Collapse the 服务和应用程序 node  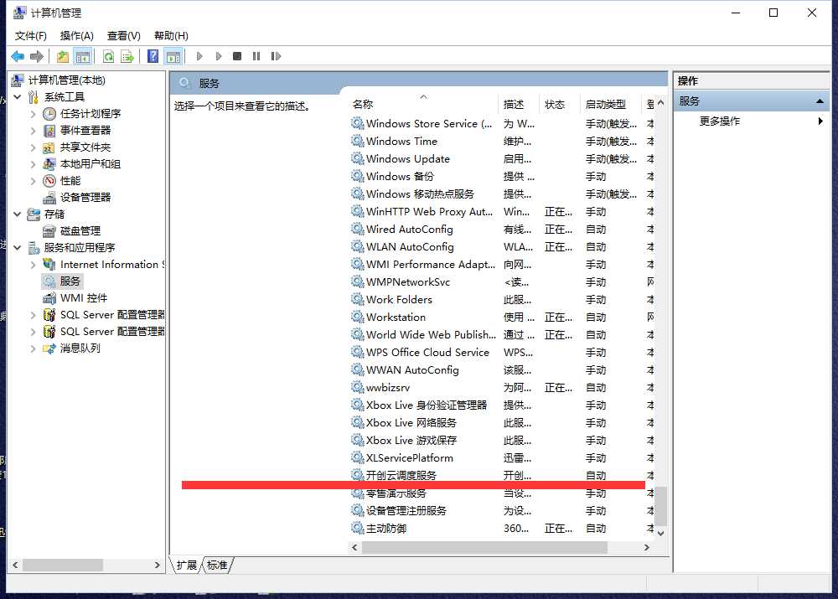17,247
